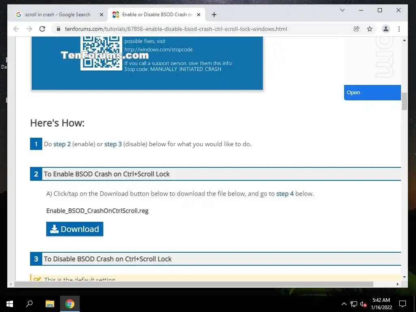Close the Enable or Disable BSOD Crash tab
The width and height of the screenshot is (416, 312).
199,15
